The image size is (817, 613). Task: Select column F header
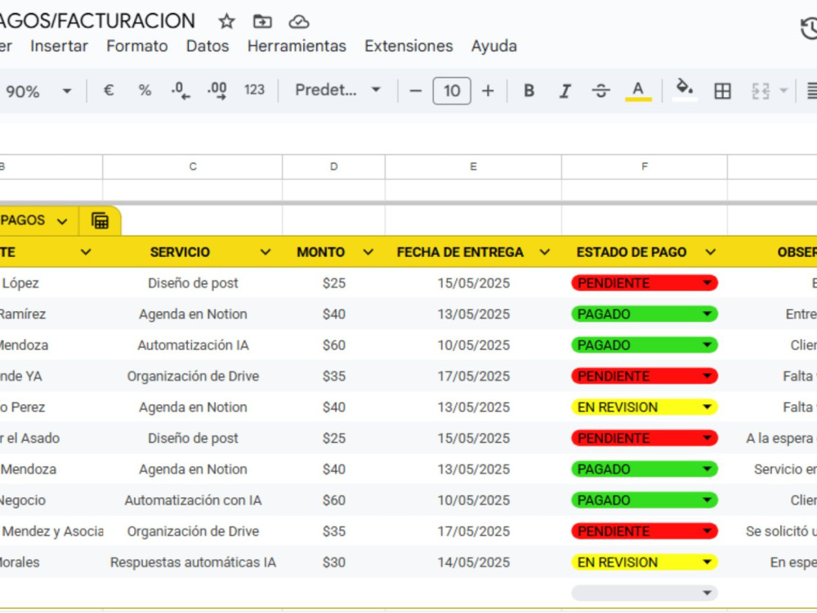coord(645,167)
